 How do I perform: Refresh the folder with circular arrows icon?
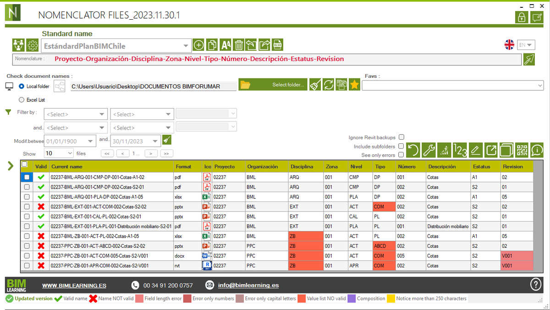328,85
